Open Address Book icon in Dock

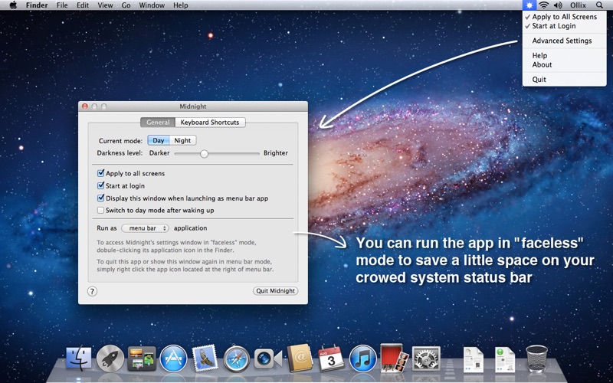300,358
